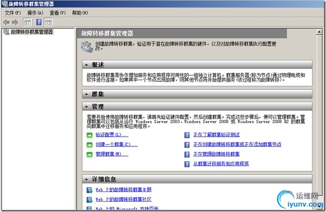Open the 验证配置(L)... link
The image size is (326, 212).
pos(112,135)
